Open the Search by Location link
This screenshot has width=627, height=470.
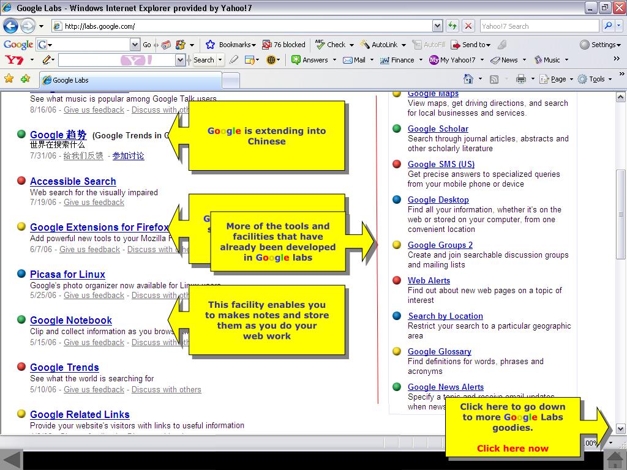(x=446, y=316)
